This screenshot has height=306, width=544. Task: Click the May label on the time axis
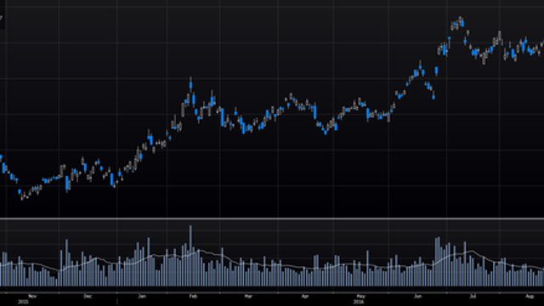point(360,297)
